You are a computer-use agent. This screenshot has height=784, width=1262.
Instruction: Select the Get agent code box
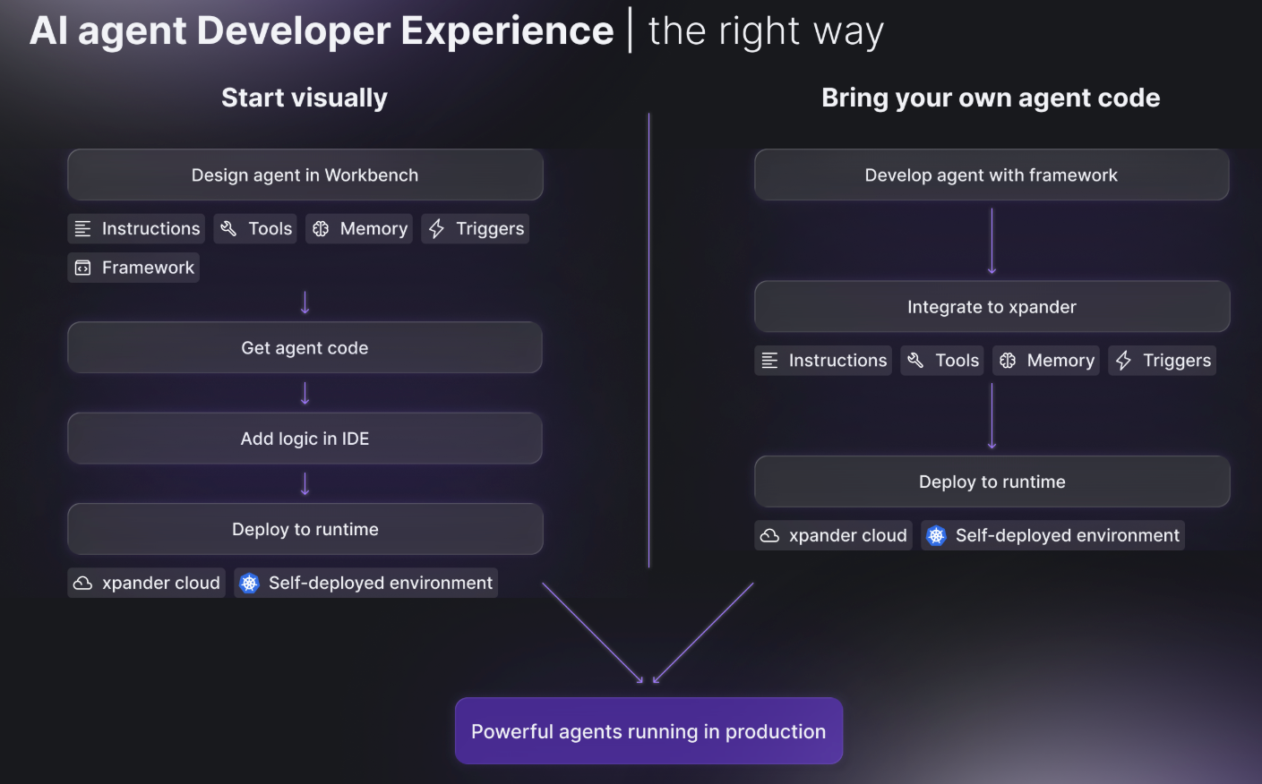[305, 347]
